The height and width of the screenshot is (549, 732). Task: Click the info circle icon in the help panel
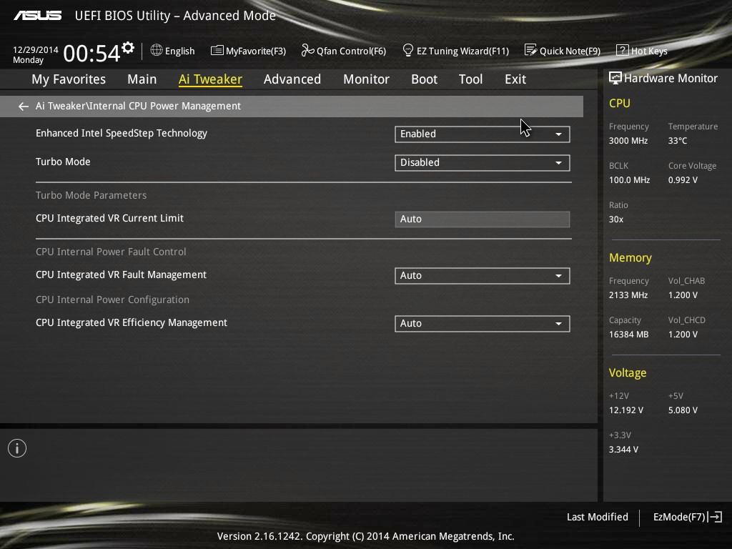point(17,448)
